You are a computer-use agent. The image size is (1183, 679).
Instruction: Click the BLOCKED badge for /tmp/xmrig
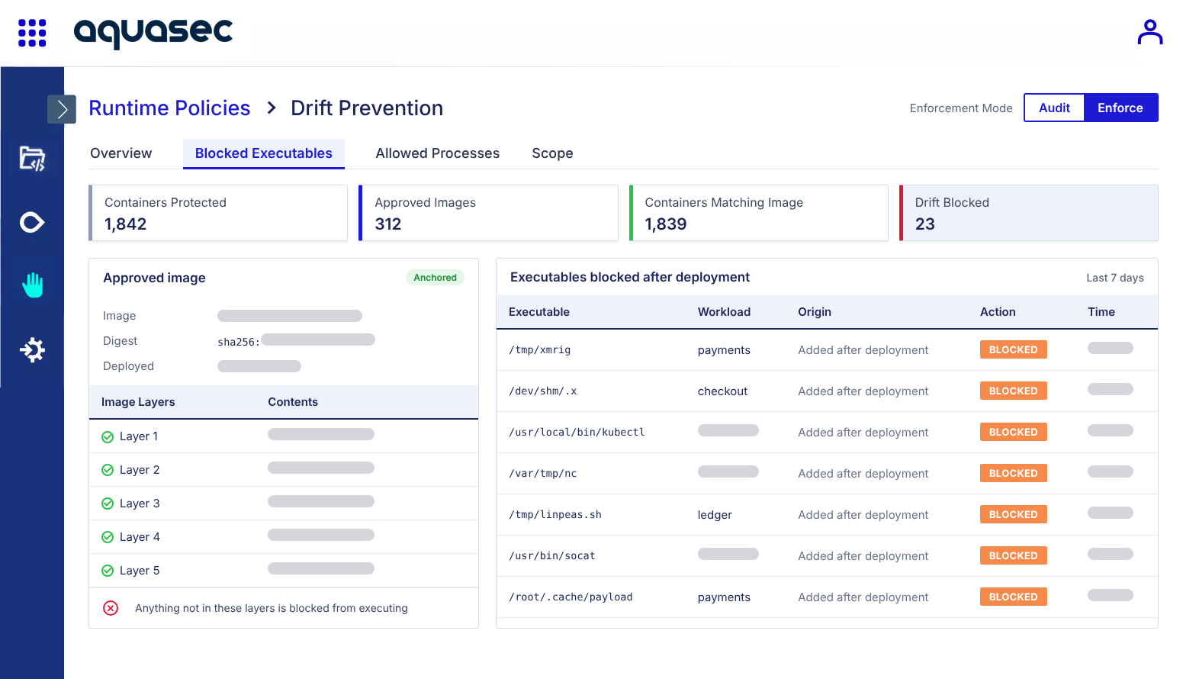coord(1013,349)
